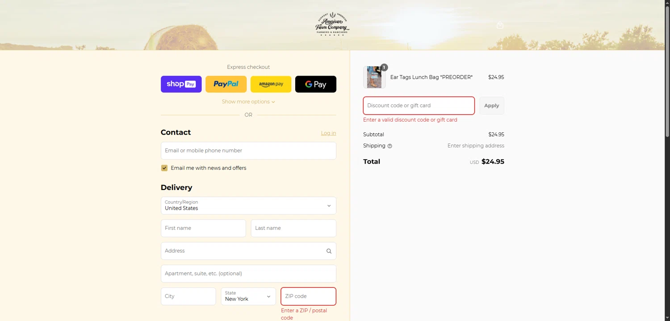
Task: Choose Amazon Pay express checkout
Action: [x=271, y=84]
